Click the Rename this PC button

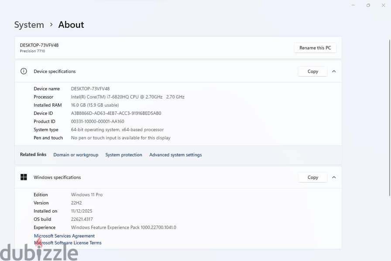pyautogui.click(x=315, y=47)
